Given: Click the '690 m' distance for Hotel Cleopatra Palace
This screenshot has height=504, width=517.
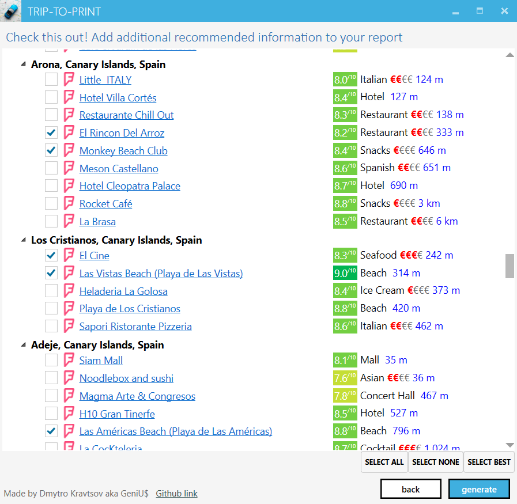Looking at the screenshot, I should pos(404,185).
